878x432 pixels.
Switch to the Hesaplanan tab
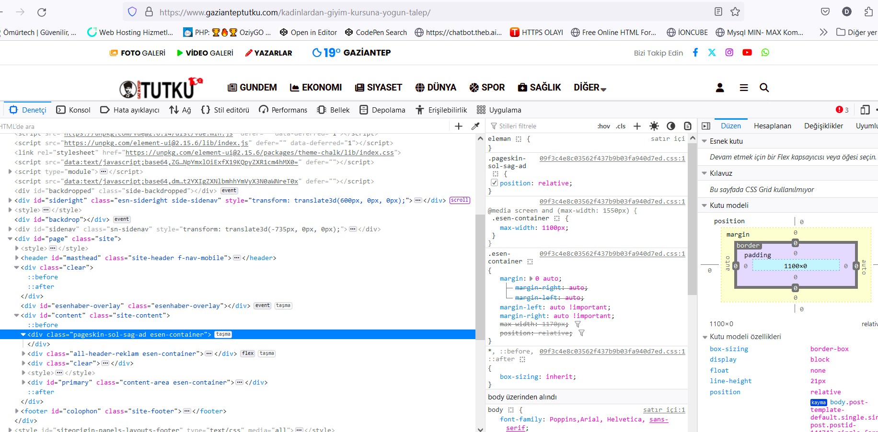point(772,126)
